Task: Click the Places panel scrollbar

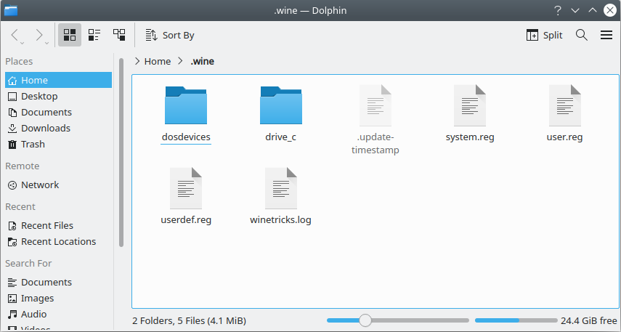Action: (121, 153)
